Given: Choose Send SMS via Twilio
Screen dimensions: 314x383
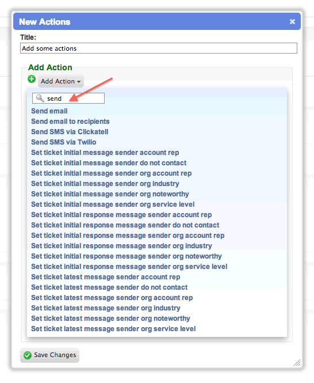Looking at the screenshot, I should point(64,142).
